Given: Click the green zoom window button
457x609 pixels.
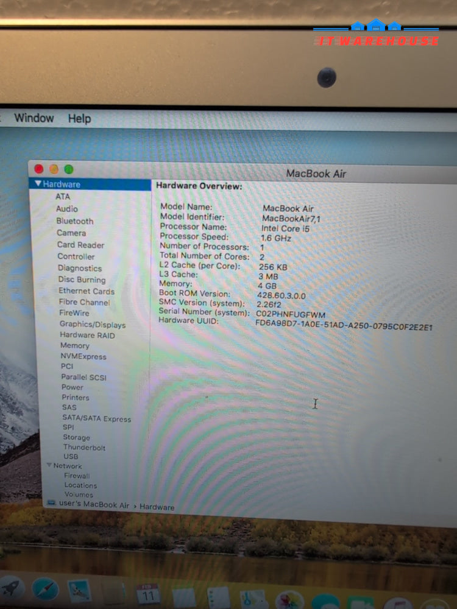Looking at the screenshot, I should (69, 169).
